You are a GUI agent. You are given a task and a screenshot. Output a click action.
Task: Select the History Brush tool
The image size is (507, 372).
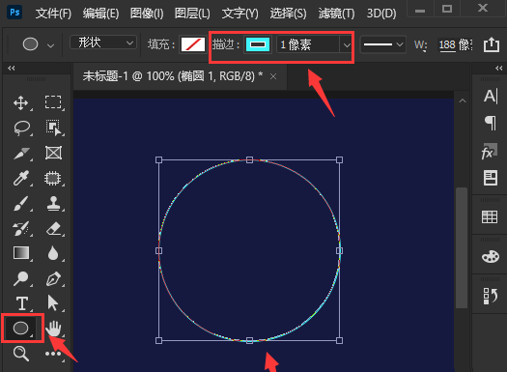tap(21, 228)
